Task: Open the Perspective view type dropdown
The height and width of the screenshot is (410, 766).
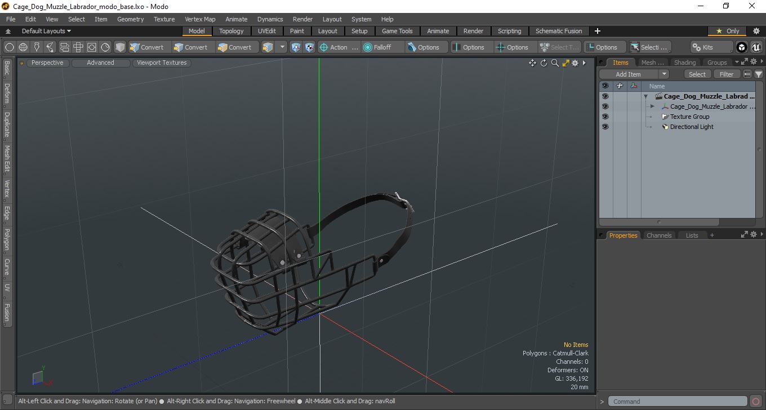Action: pos(47,63)
